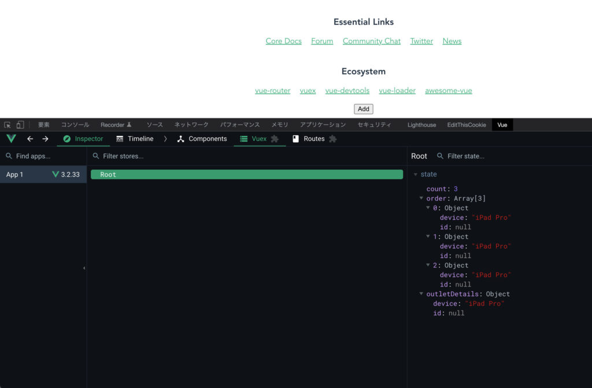Switch to the Lighthouse tab
The height and width of the screenshot is (388, 592).
click(x=421, y=125)
